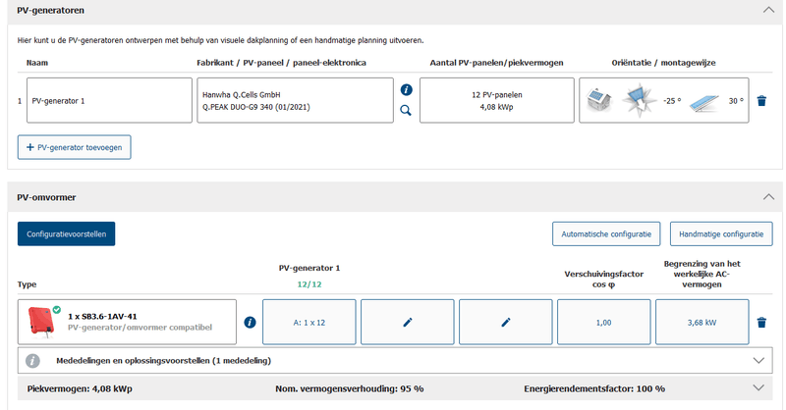
Task: Click Piekvermogen: 4,08 kWp text
Action: pos(80,388)
